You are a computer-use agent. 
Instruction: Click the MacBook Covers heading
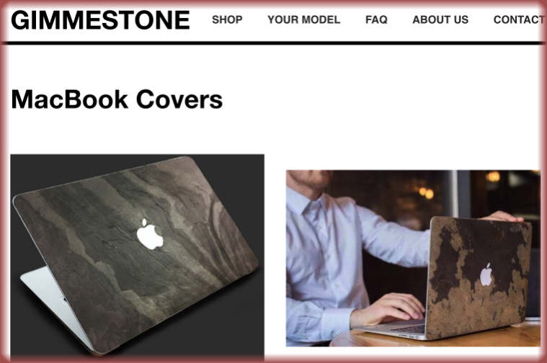pyautogui.click(x=117, y=99)
